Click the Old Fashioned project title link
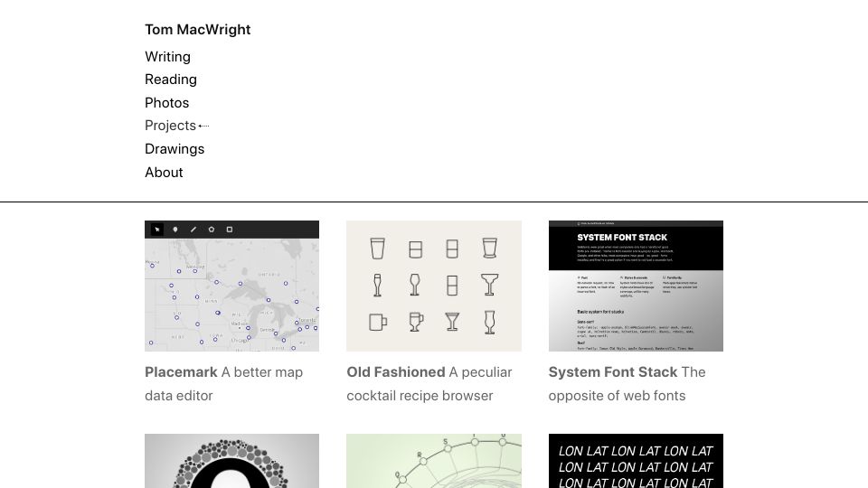The height and width of the screenshot is (488, 868). click(x=396, y=372)
